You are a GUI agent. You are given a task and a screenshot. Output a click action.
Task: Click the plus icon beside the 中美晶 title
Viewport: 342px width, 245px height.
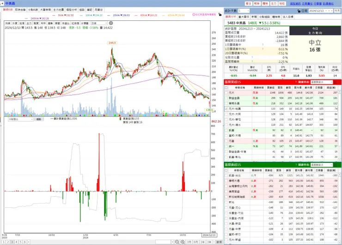tap(2, 4)
